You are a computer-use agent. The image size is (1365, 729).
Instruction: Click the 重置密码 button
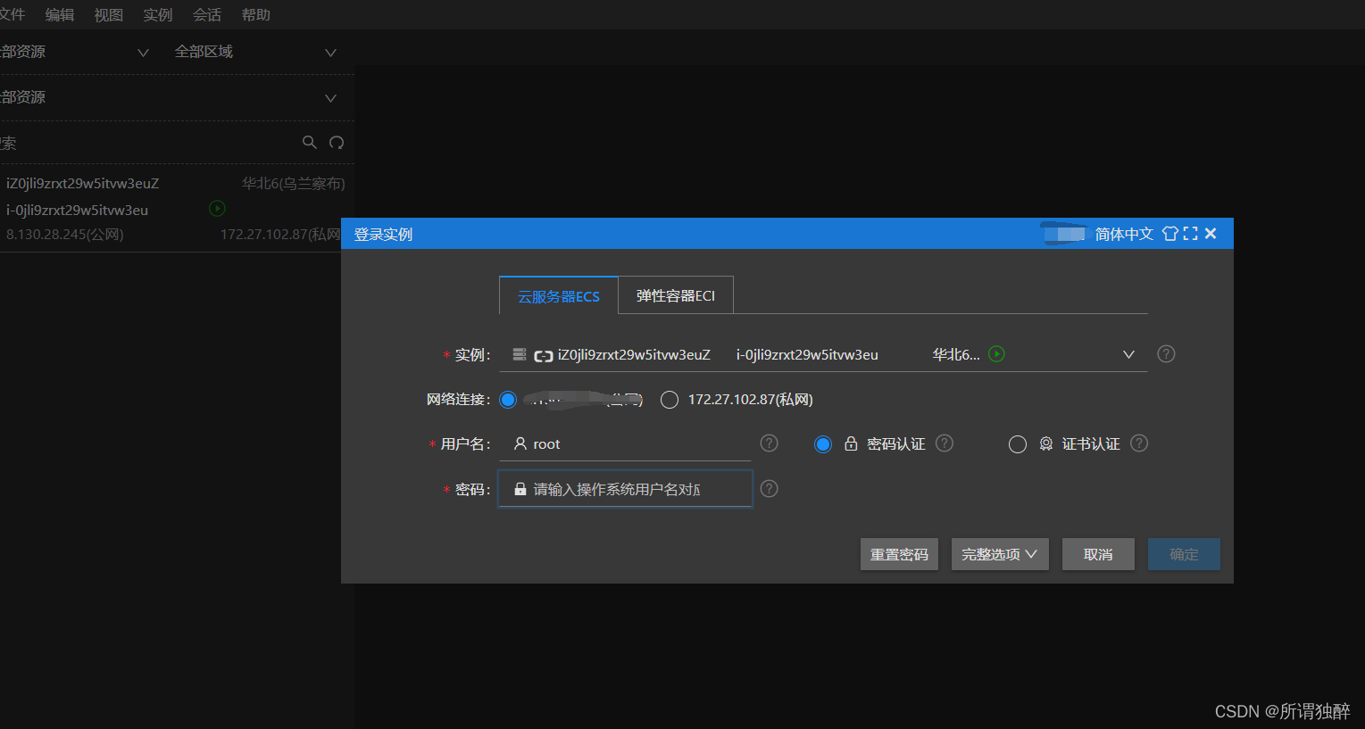point(899,554)
